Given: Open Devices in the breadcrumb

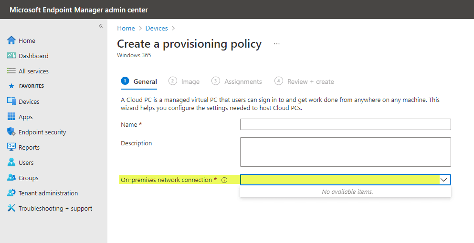Looking at the screenshot, I should pos(157,28).
